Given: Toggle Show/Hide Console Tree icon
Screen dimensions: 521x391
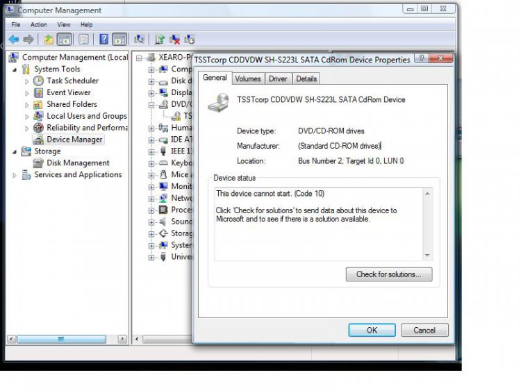Looking at the screenshot, I should [x=65, y=40].
